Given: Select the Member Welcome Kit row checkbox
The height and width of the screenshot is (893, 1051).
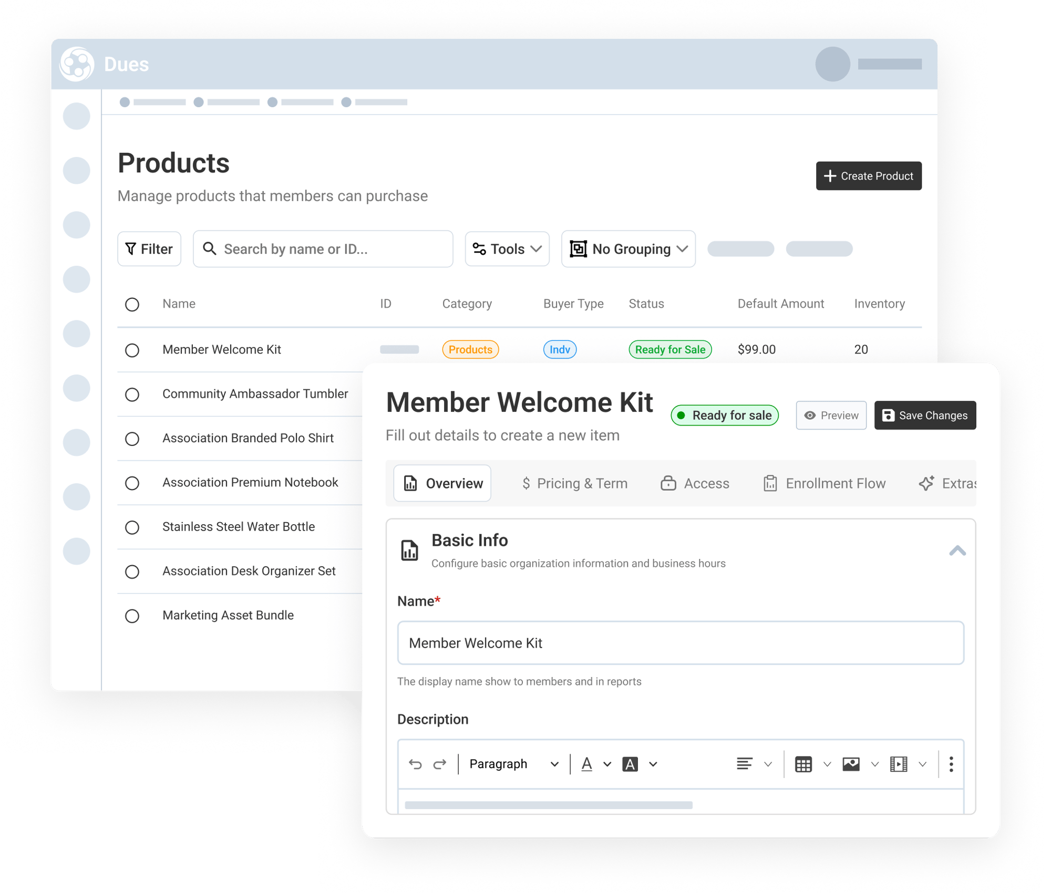Looking at the screenshot, I should coord(132,350).
